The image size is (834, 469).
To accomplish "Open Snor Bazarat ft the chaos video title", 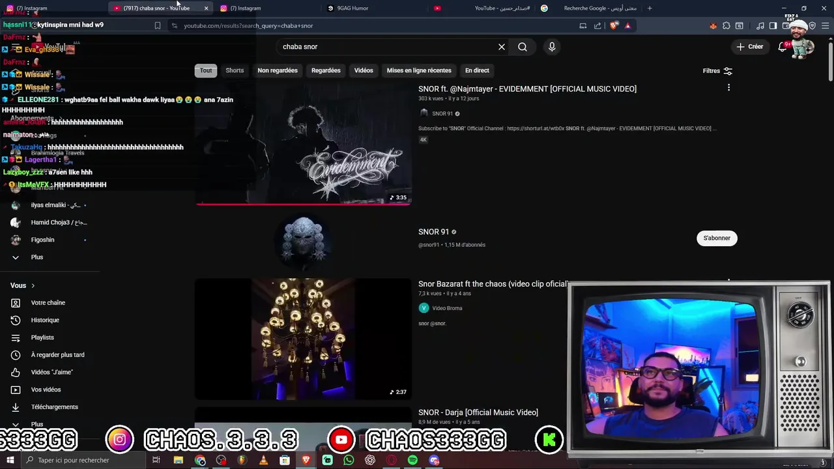I will click(x=493, y=284).
